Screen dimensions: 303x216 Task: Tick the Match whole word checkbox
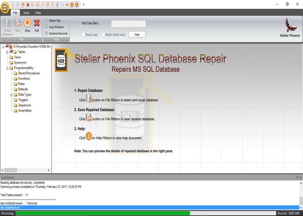[x=103, y=34]
